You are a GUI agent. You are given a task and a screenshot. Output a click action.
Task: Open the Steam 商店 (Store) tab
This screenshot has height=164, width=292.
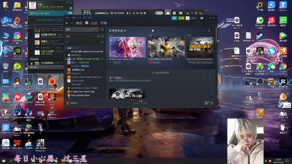[79, 23]
